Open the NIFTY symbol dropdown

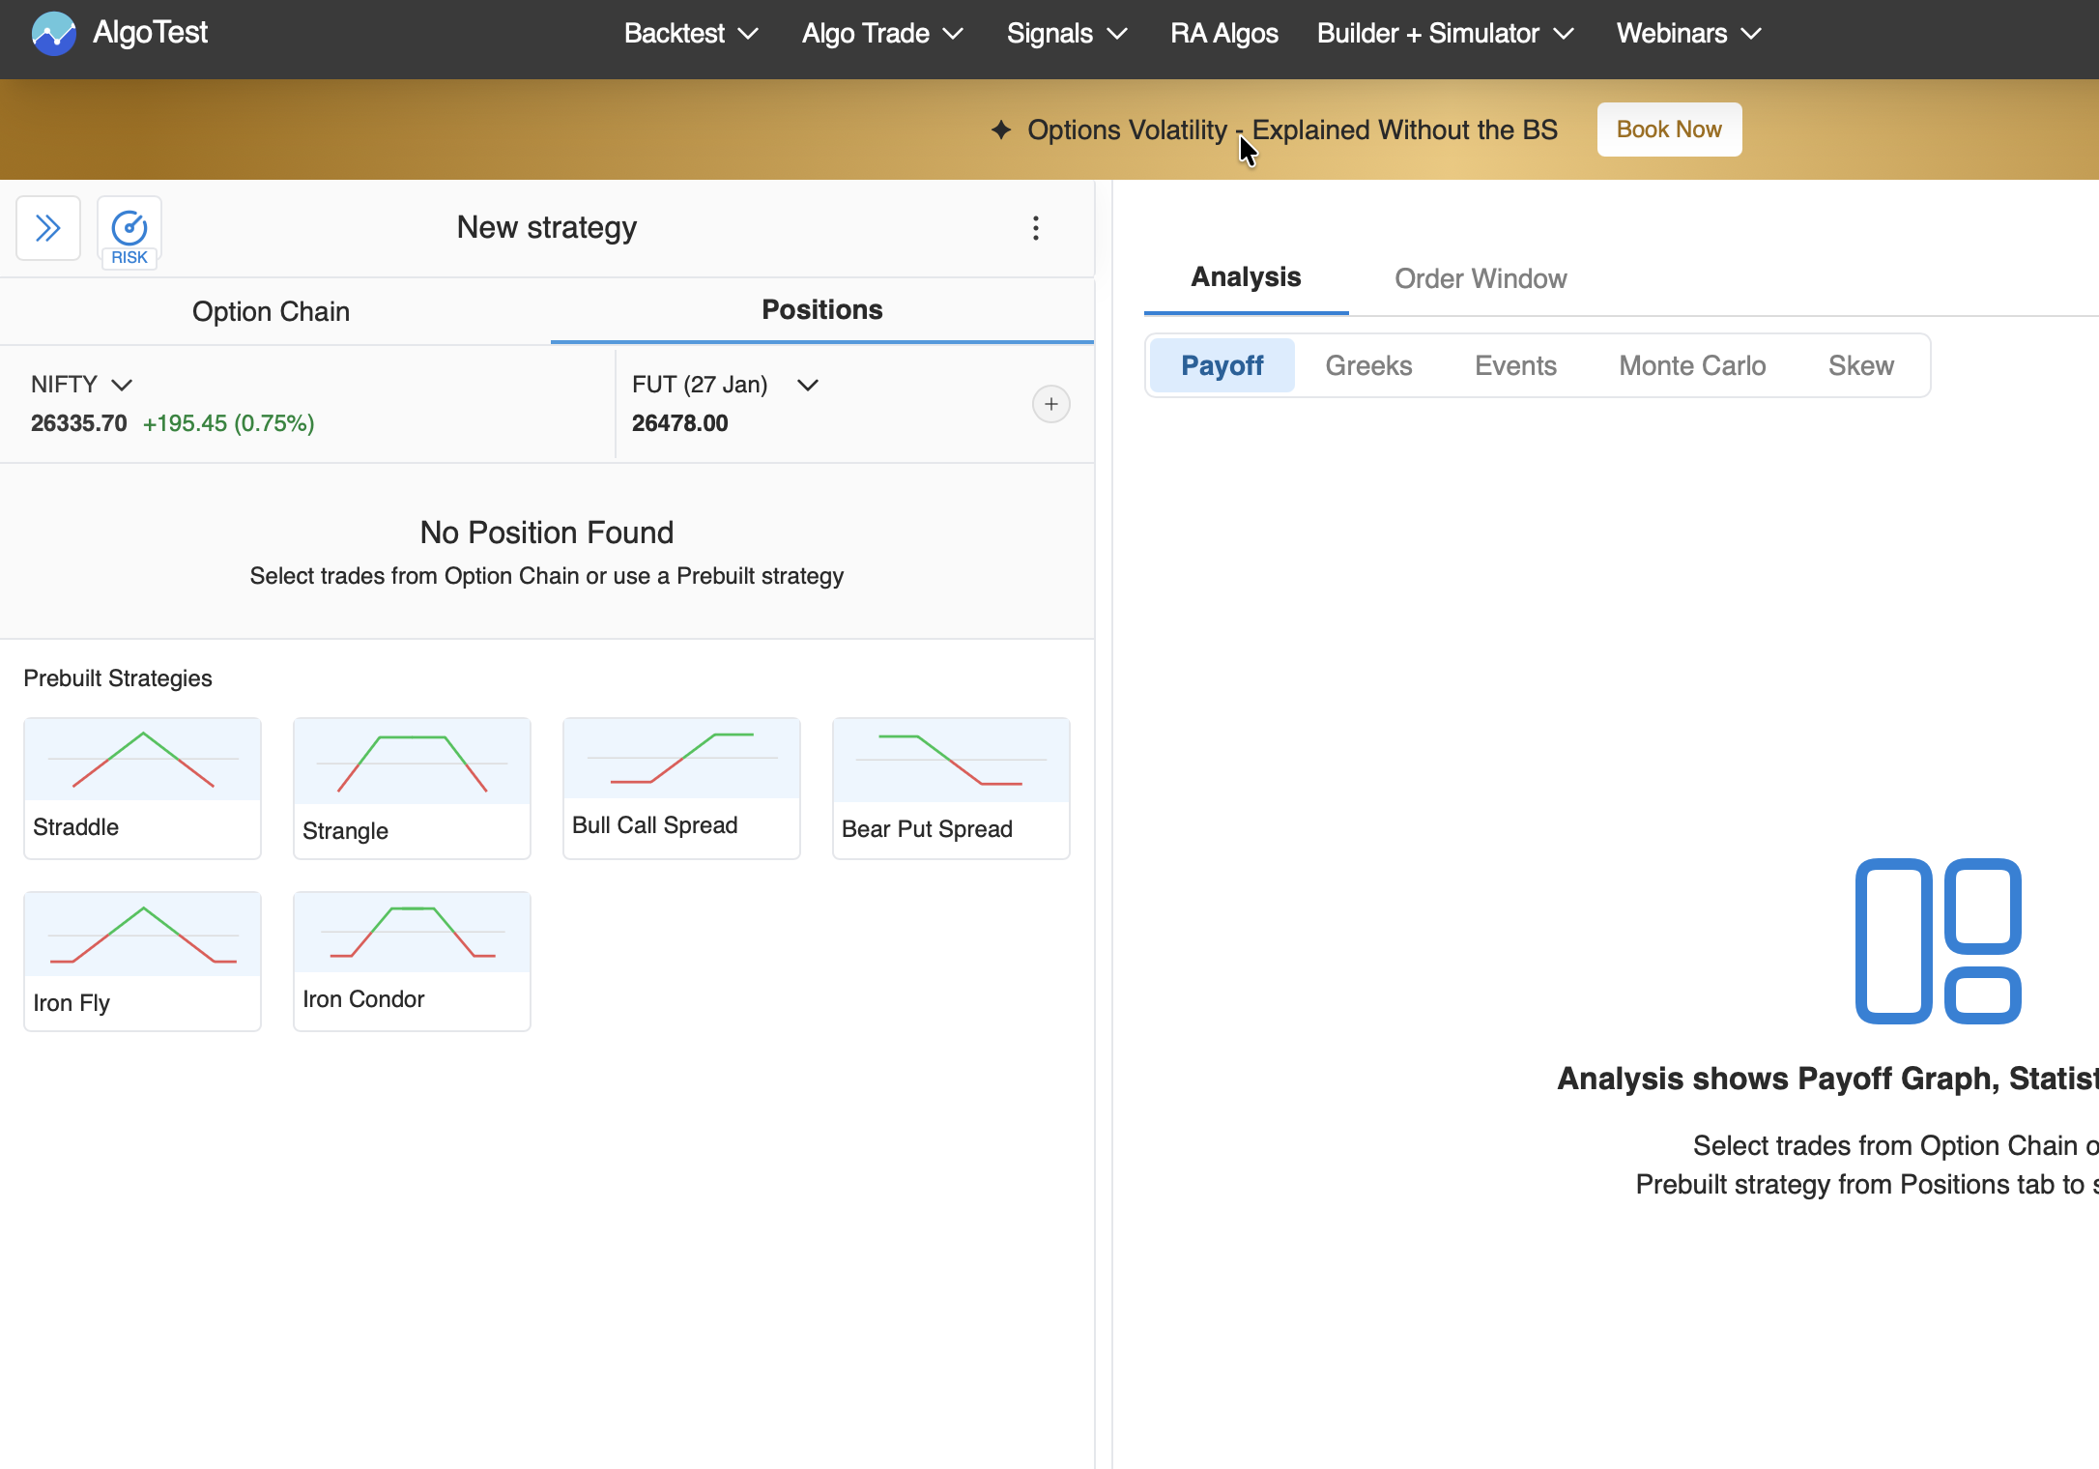point(81,385)
